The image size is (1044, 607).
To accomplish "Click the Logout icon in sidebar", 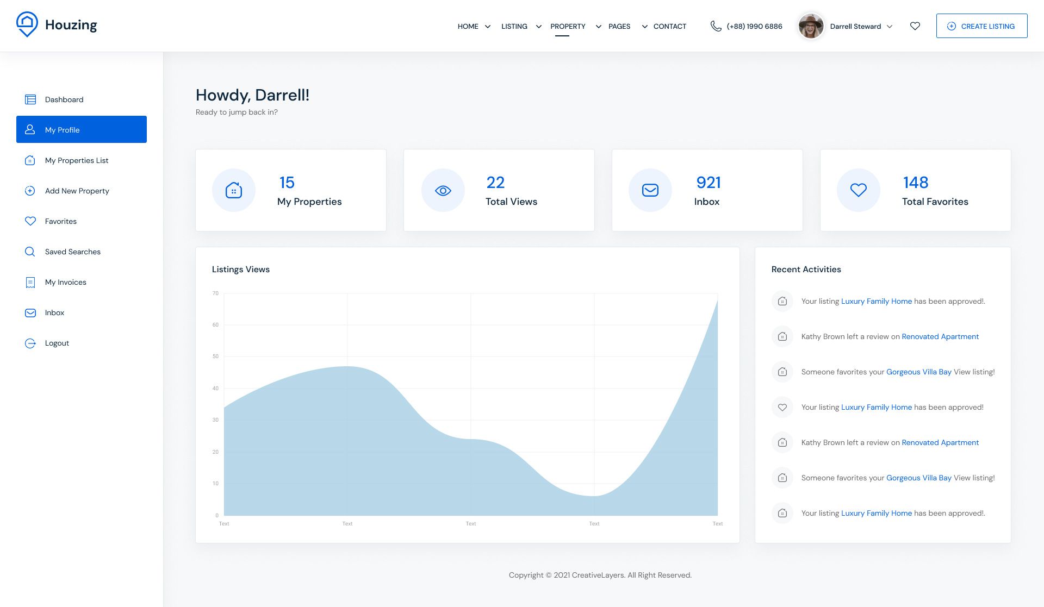I will [x=30, y=343].
